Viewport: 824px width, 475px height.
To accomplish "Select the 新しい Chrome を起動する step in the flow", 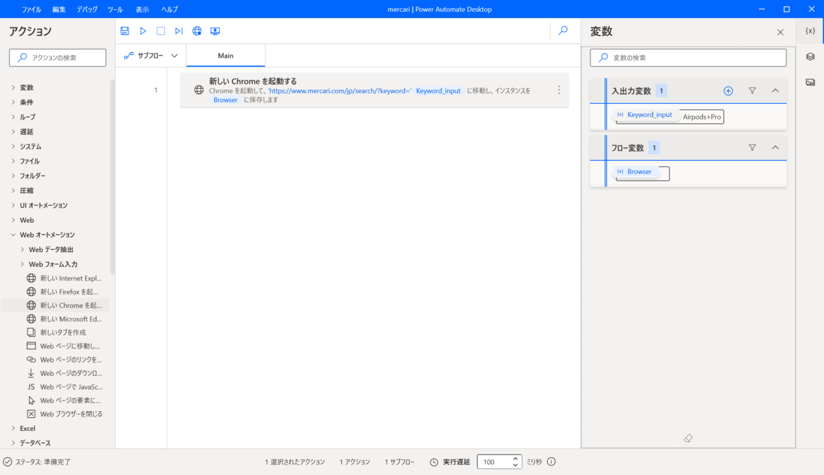I will pyautogui.click(x=374, y=90).
